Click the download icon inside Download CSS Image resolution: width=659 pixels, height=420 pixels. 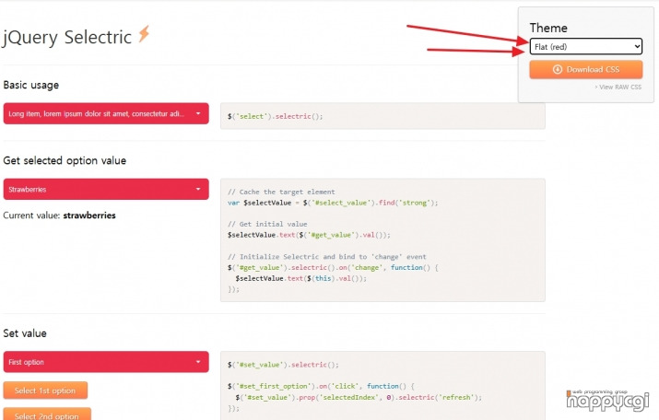[558, 69]
